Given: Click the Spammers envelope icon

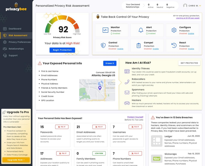Looking at the screenshot, I should point(127,93).
